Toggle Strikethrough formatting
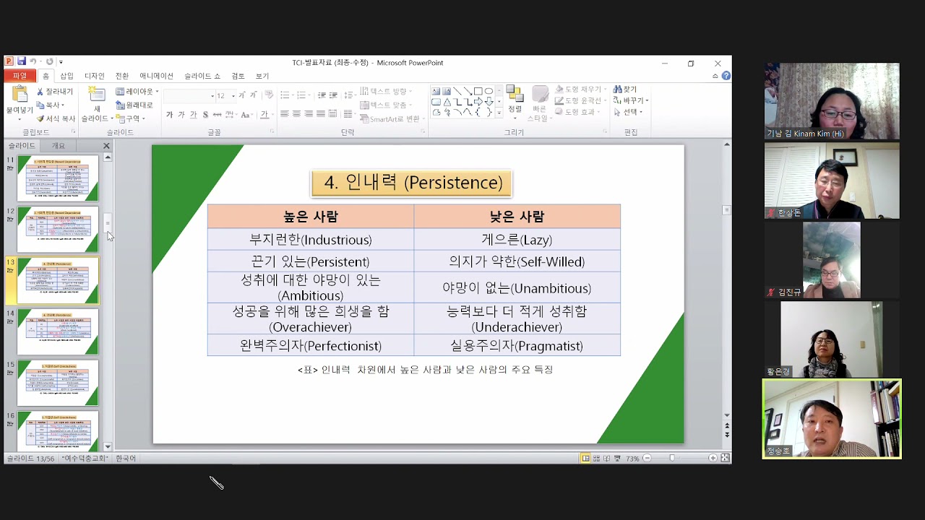 217,115
